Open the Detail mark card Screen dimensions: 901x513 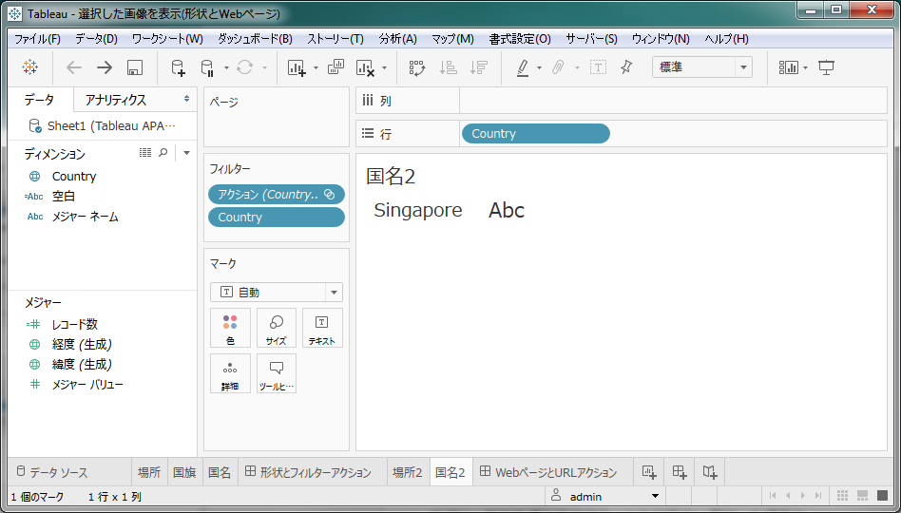coord(230,373)
